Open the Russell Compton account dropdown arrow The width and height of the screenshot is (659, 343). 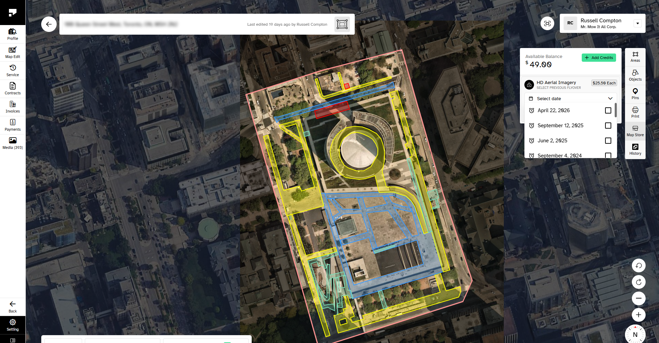click(x=638, y=23)
